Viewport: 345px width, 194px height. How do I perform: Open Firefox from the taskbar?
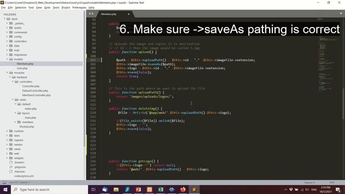[183, 189]
